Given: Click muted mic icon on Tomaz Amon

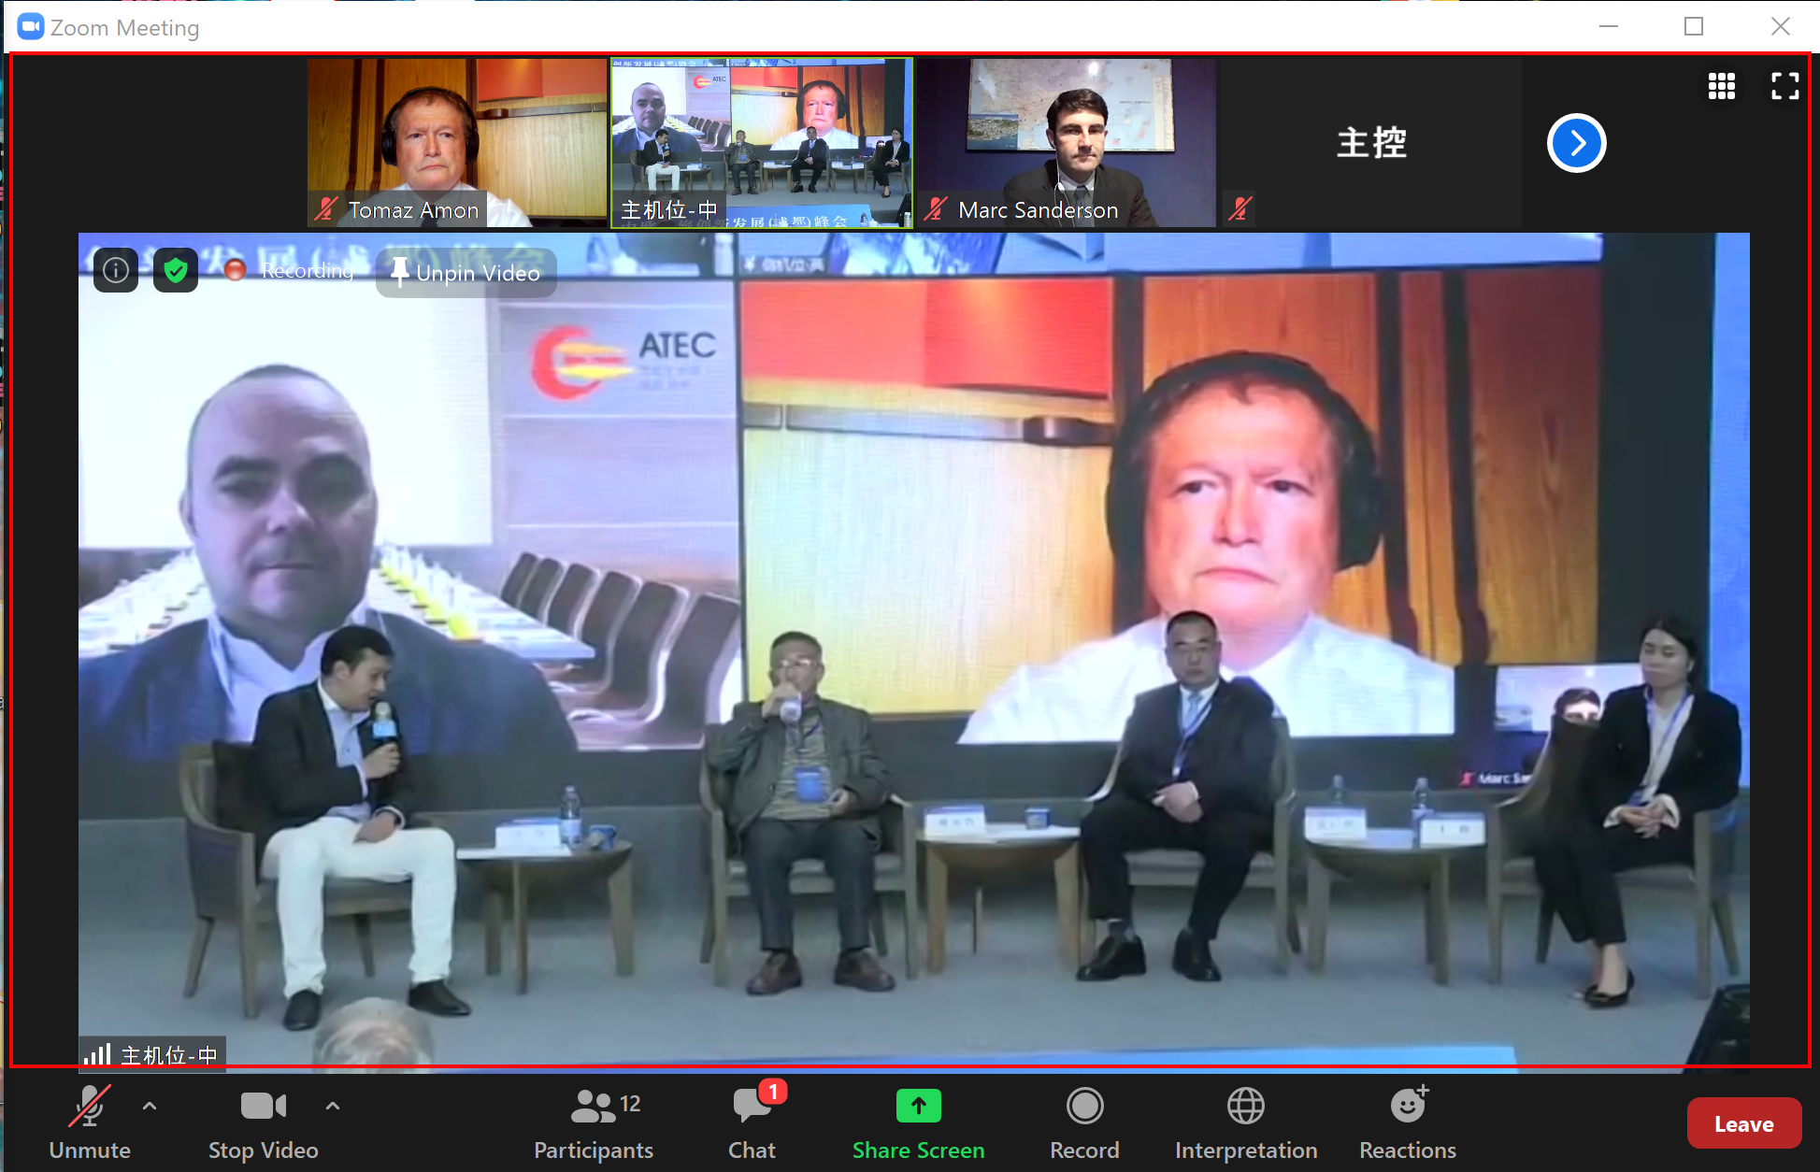Looking at the screenshot, I should (x=325, y=208).
